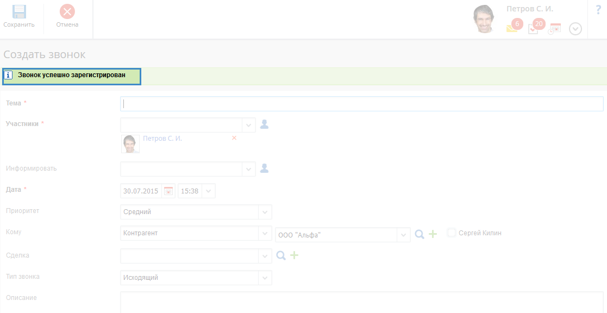Viewport: 607px width, 313px height.
Task: Expand the Тип звонка dropdown showing Исходящий
Action: pyautogui.click(x=265, y=277)
